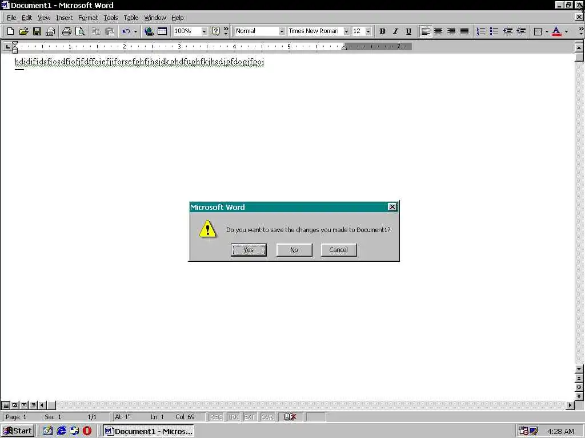The height and width of the screenshot is (438, 585).
Task: Create a new blank document
Action: click(10, 31)
